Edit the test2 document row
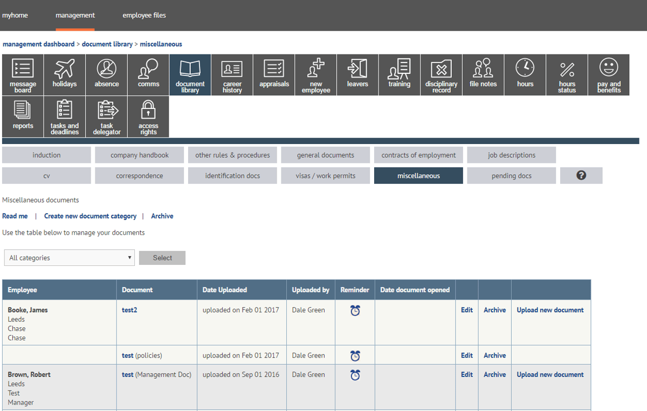Screen dimensions: 647x411 click(467, 310)
